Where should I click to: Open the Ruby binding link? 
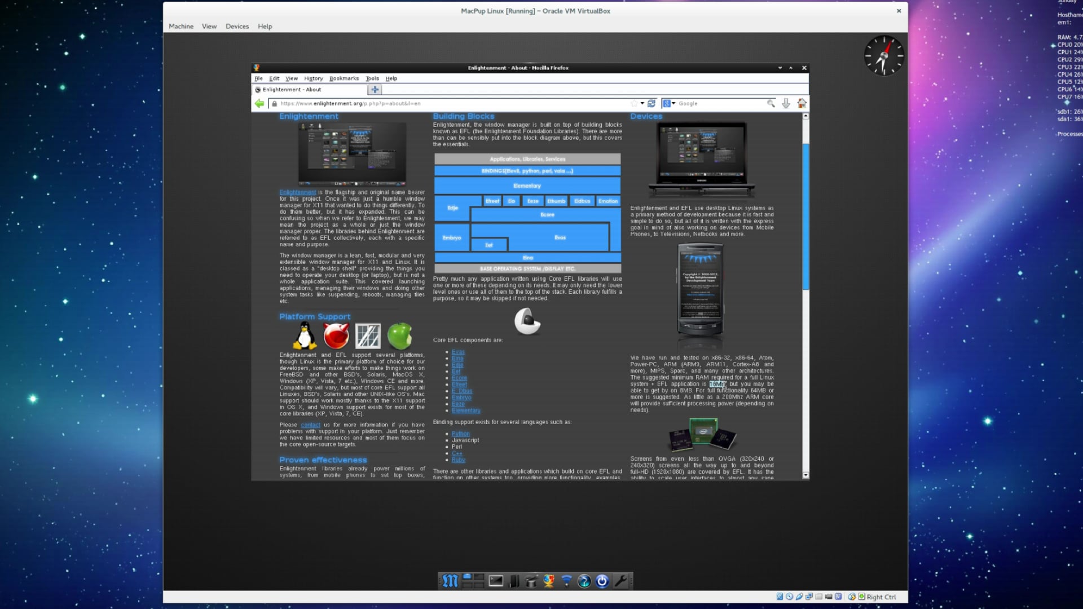pyautogui.click(x=459, y=460)
